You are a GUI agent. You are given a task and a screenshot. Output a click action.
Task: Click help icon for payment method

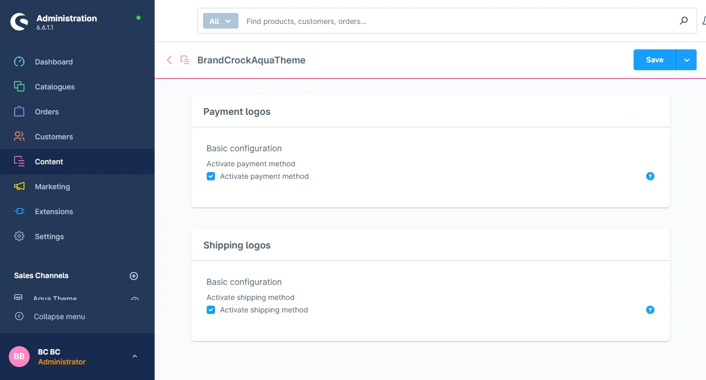click(650, 176)
